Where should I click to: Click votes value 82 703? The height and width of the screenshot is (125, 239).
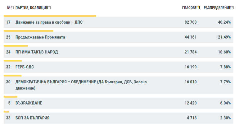pyautogui.click(x=191, y=22)
